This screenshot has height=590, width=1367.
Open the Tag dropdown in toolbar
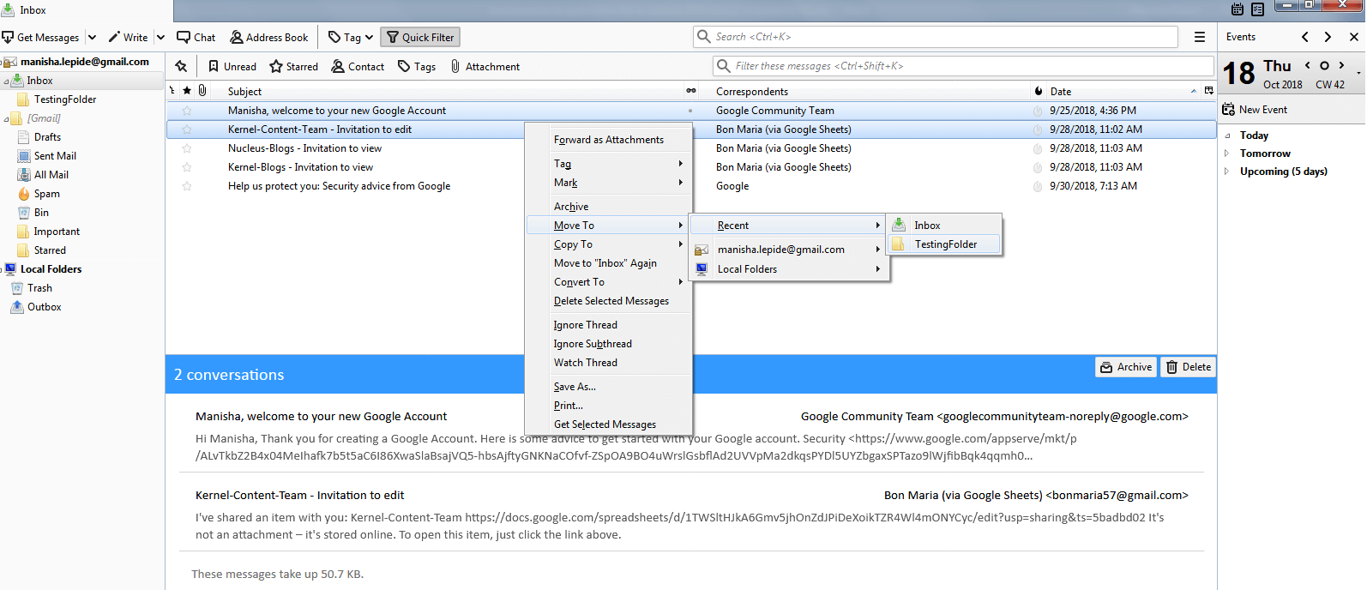tap(351, 37)
